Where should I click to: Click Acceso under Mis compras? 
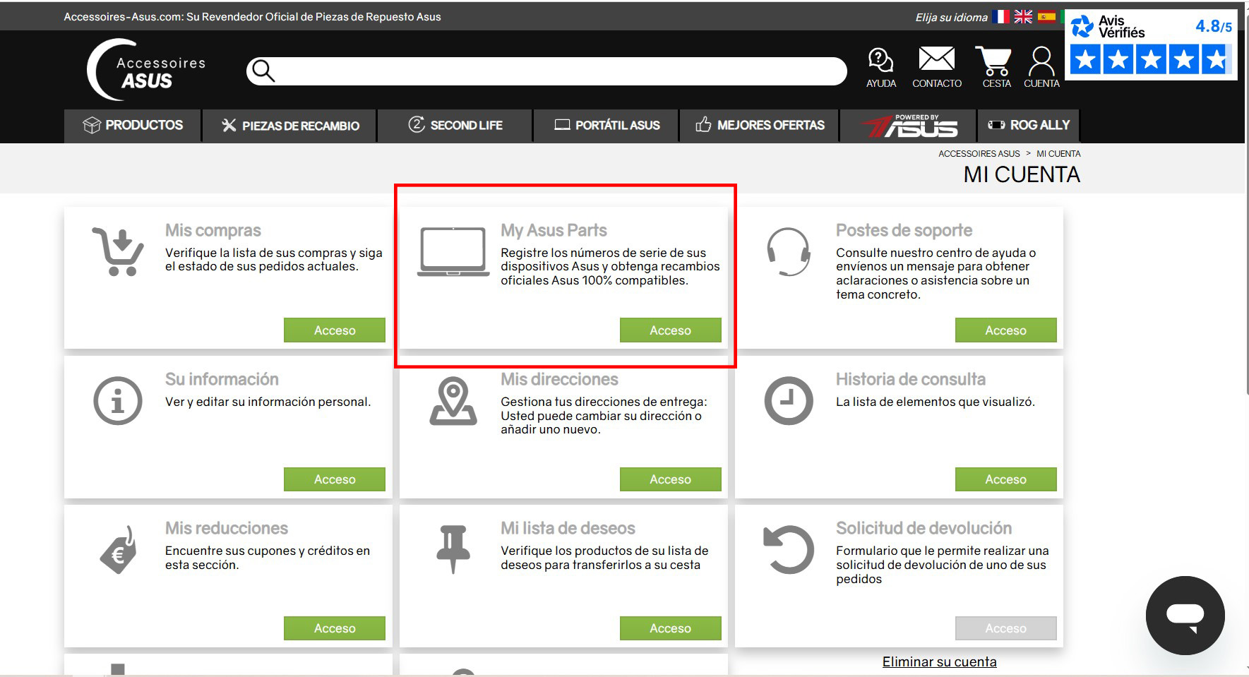tap(335, 330)
